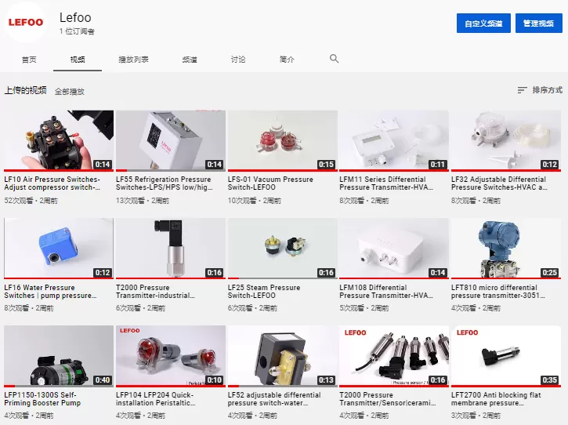Open LF10 Air Pressure Switches thumbnail

point(59,140)
